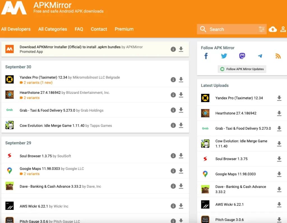
Task: Open Hearthstone 27.4.186942 main list link
Action: point(40,92)
